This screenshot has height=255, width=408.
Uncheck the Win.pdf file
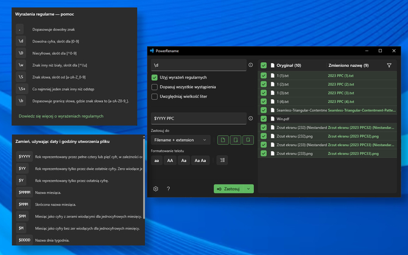(264, 119)
